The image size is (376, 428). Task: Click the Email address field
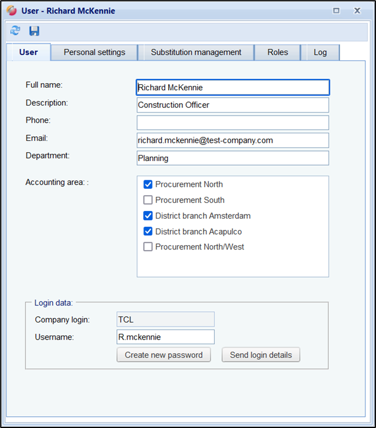233,140
